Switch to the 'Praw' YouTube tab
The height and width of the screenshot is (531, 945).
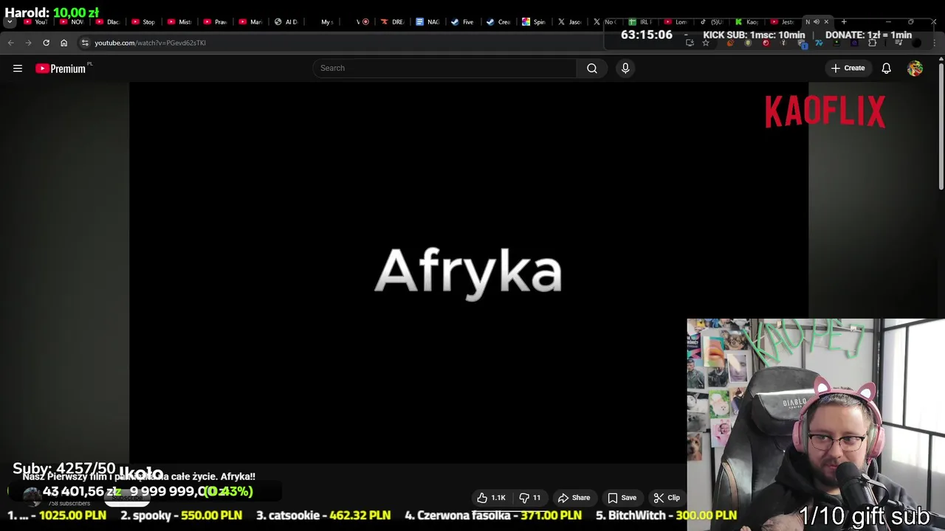215,21
